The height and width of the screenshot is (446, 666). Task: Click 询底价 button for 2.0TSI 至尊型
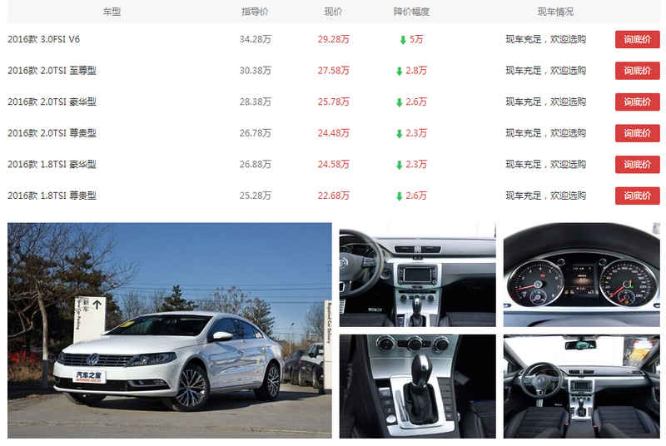pos(637,71)
